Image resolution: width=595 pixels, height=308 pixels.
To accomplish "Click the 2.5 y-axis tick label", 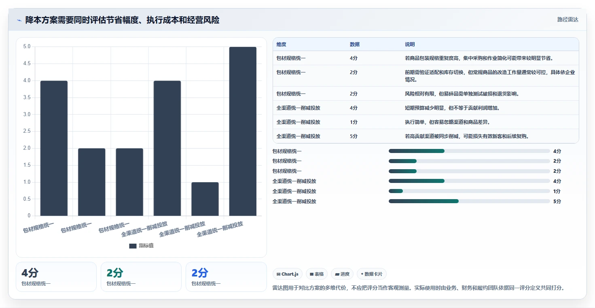I will (27, 131).
